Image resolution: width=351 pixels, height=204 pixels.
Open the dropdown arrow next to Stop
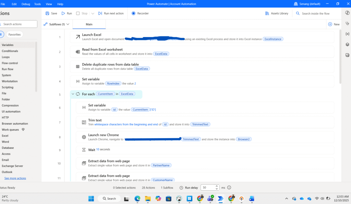point(93,13)
